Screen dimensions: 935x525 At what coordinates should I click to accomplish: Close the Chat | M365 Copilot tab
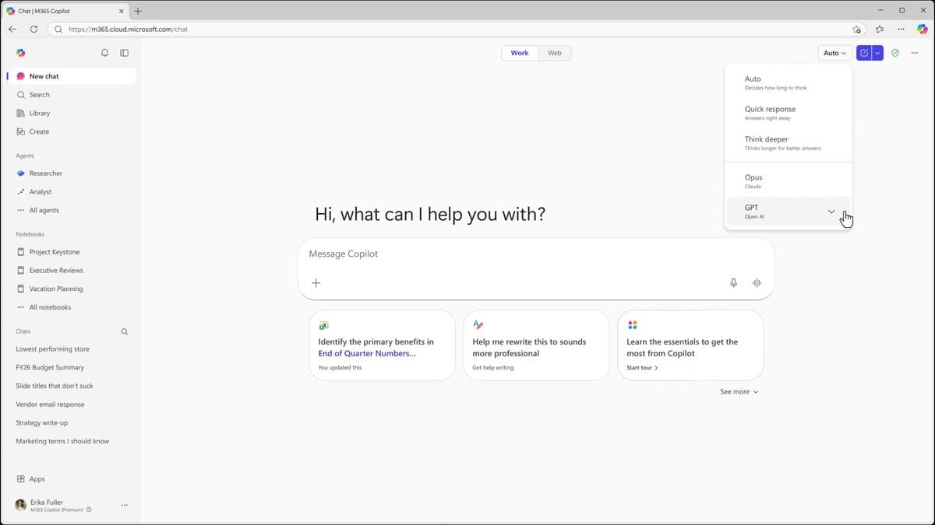pyautogui.click(x=121, y=11)
